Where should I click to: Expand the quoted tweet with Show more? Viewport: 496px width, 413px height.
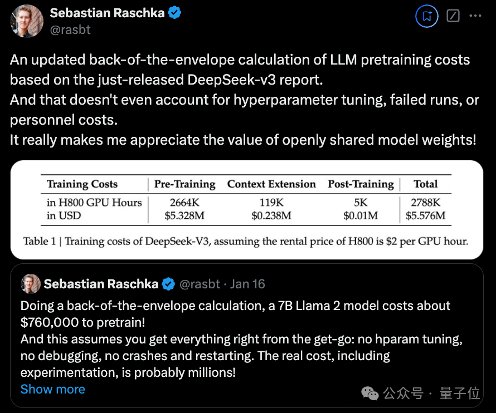52,389
